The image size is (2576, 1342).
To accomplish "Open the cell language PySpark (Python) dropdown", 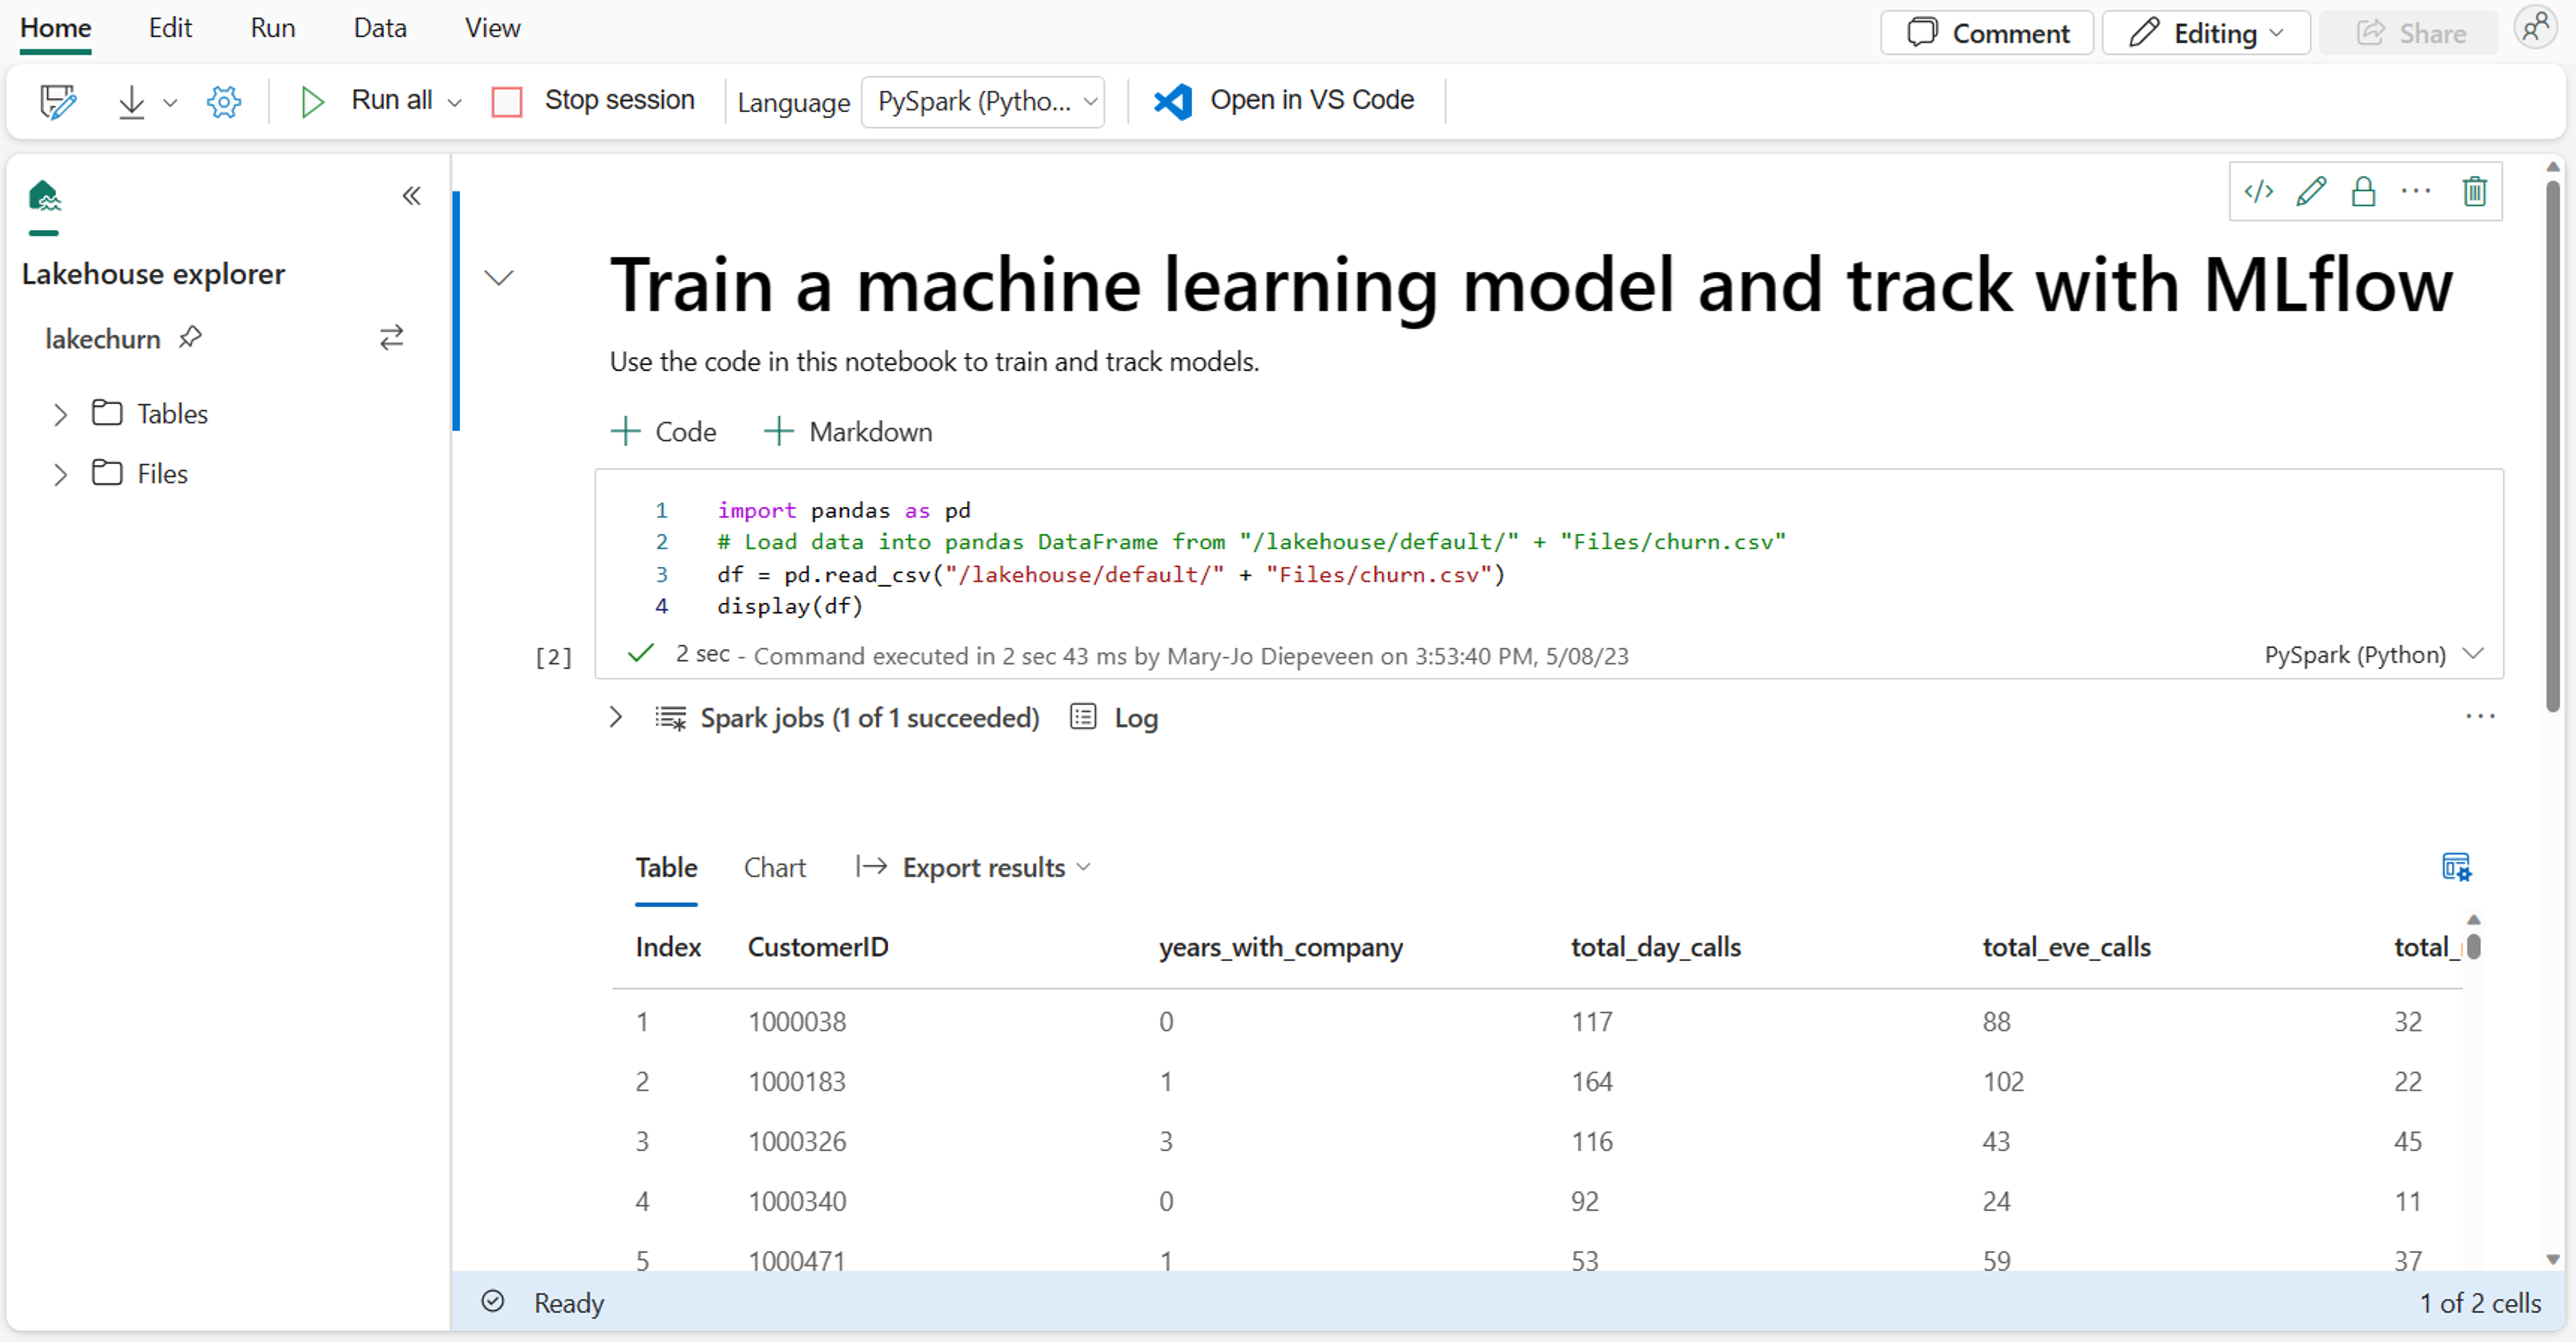I will coord(2373,655).
